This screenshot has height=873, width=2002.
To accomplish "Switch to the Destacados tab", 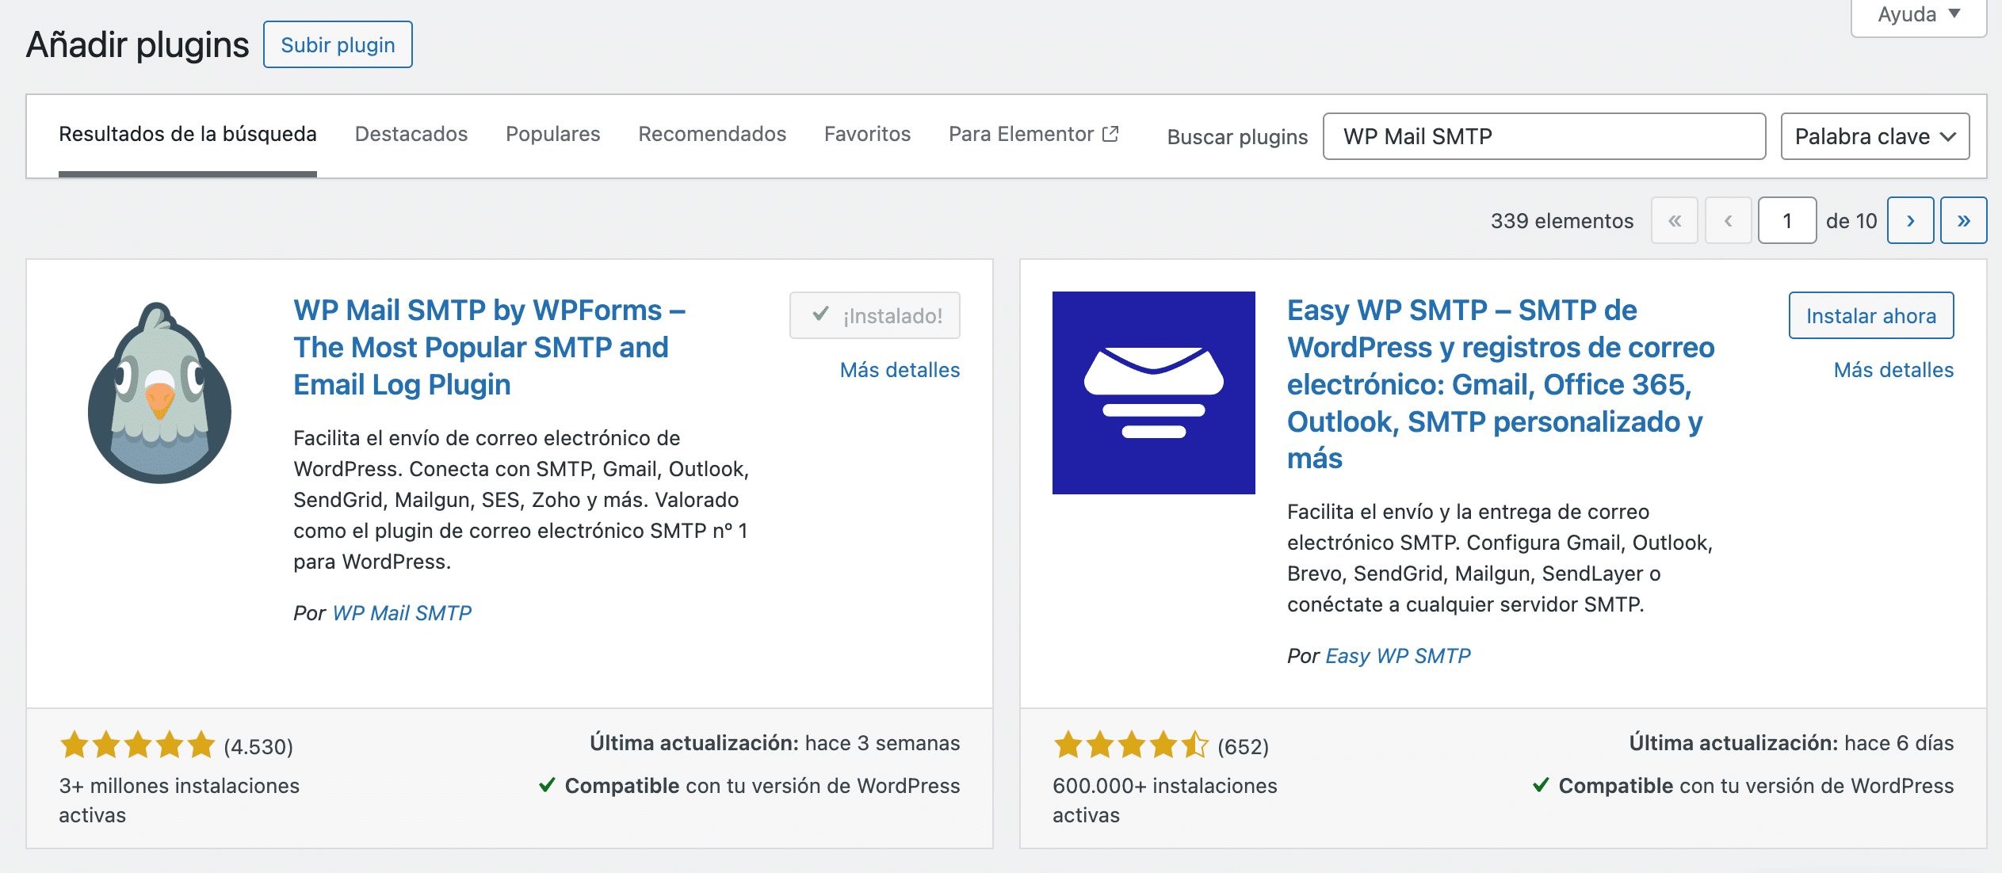I will [x=411, y=134].
